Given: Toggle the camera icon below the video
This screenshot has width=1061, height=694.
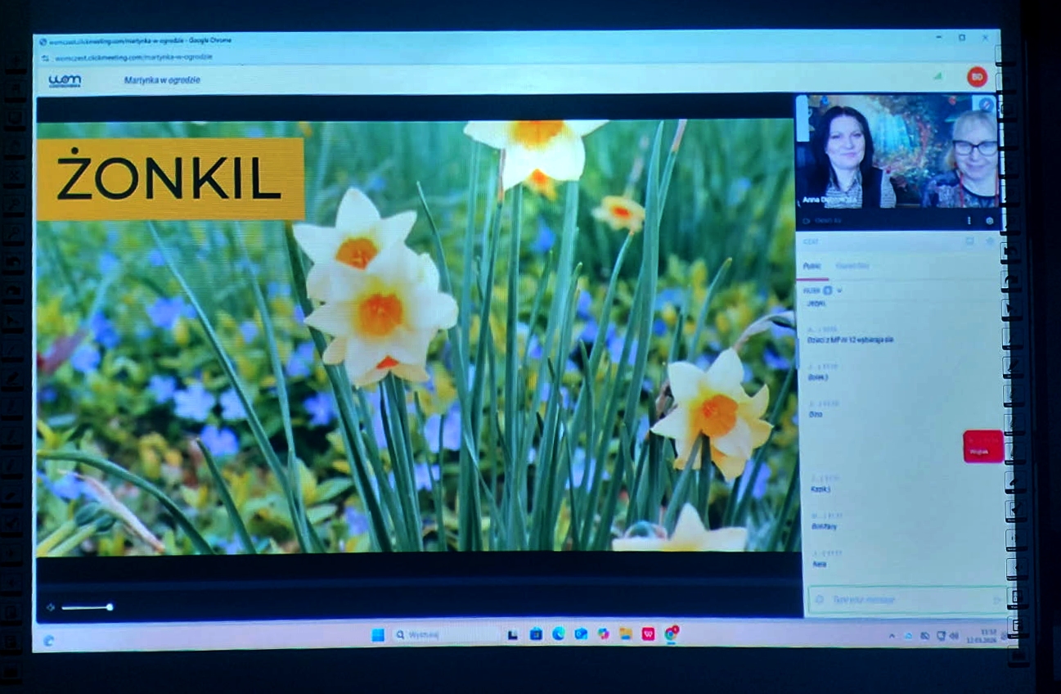Looking at the screenshot, I should click(x=807, y=221).
